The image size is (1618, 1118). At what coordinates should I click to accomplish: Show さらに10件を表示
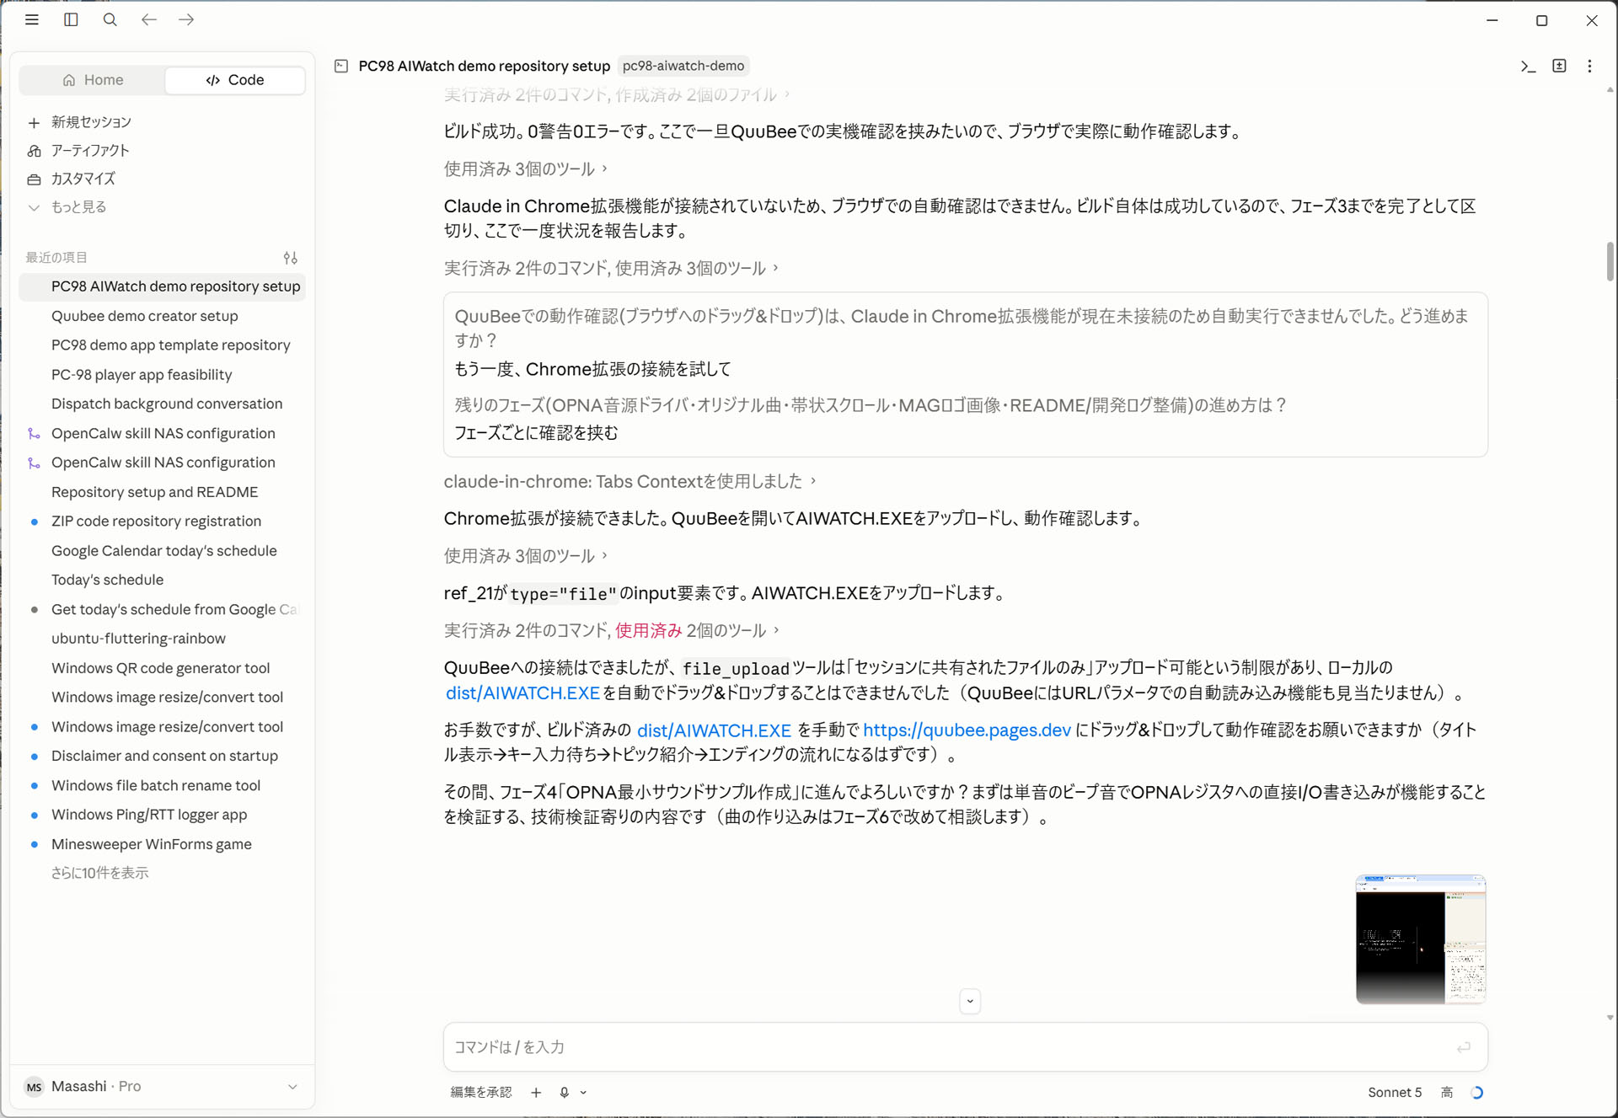(99, 873)
